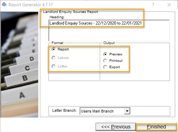The height and width of the screenshot is (132, 178).
Task: Click the file folders image
Action: 20,65
